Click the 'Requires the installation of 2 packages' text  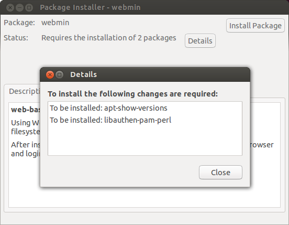coord(109,38)
